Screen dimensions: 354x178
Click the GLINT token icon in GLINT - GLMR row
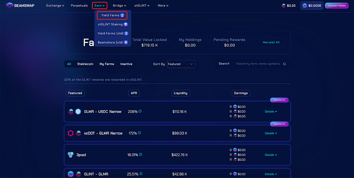(x=71, y=174)
